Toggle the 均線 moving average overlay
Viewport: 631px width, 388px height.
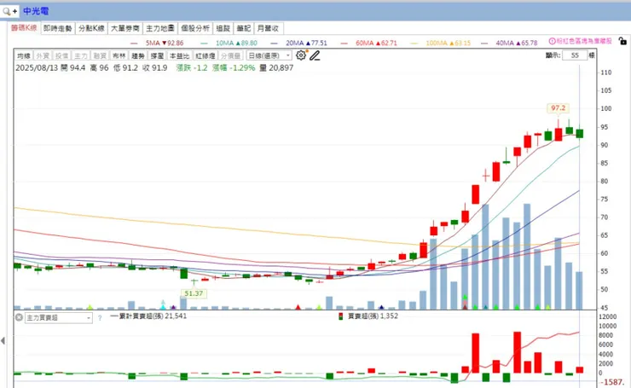coord(24,56)
